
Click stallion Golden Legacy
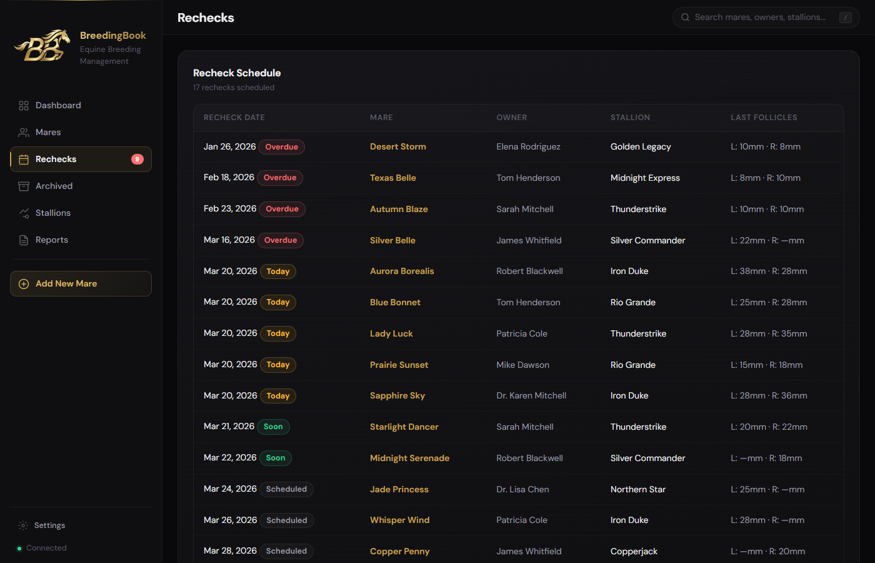click(x=641, y=147)
